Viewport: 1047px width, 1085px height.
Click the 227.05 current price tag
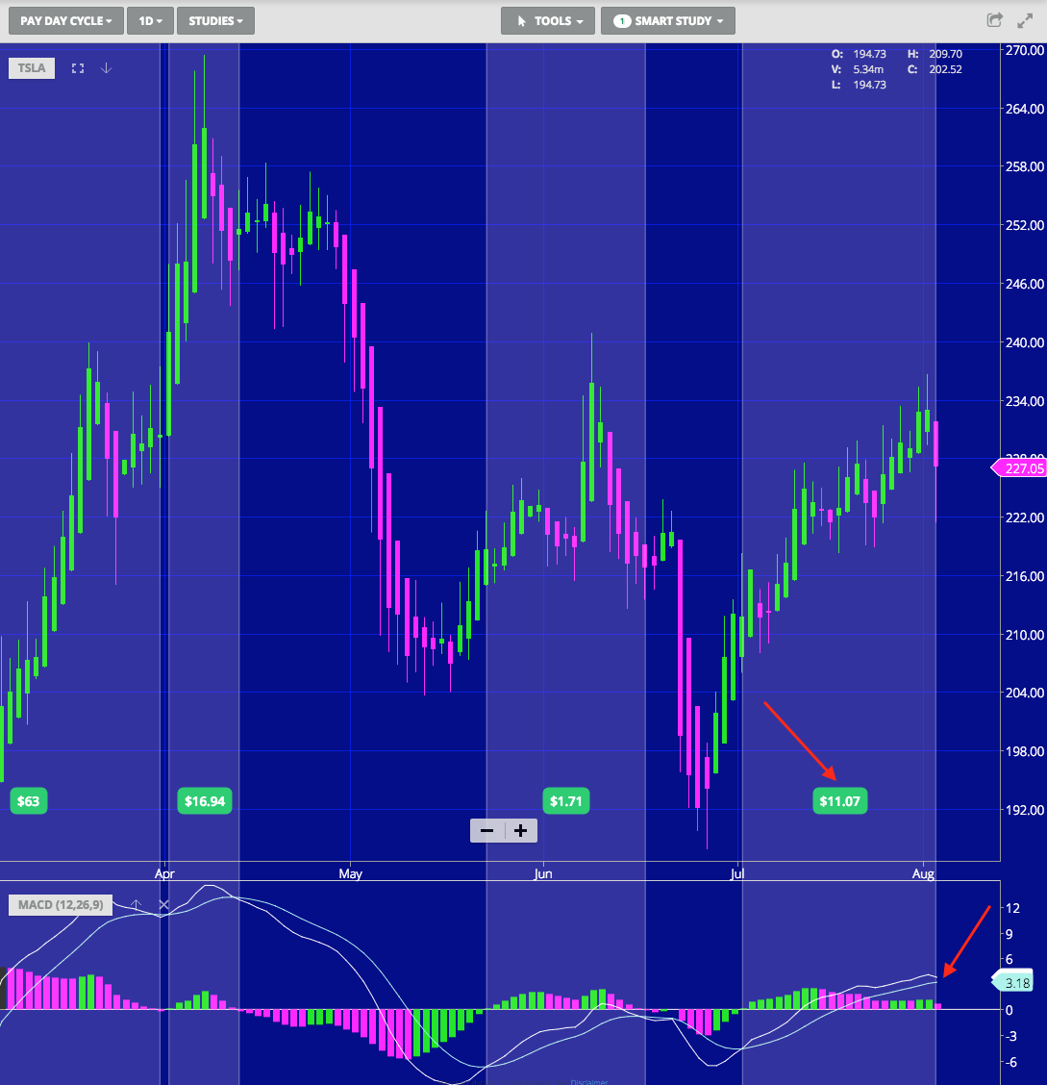click(1020, 468)
